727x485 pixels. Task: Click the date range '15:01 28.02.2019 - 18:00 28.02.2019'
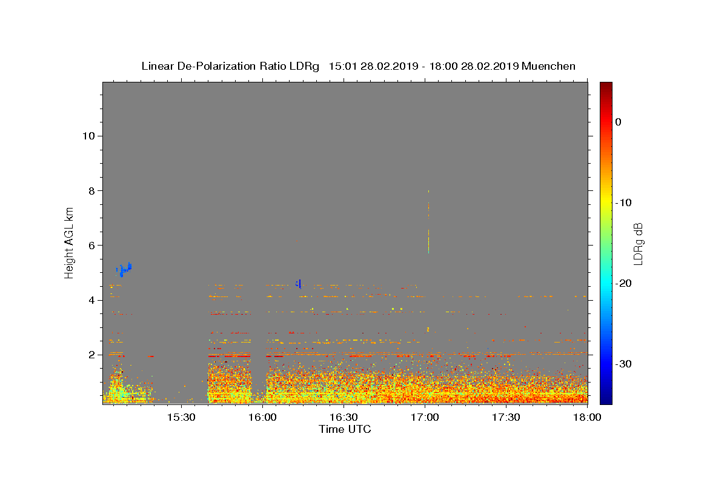click(423, 66)
